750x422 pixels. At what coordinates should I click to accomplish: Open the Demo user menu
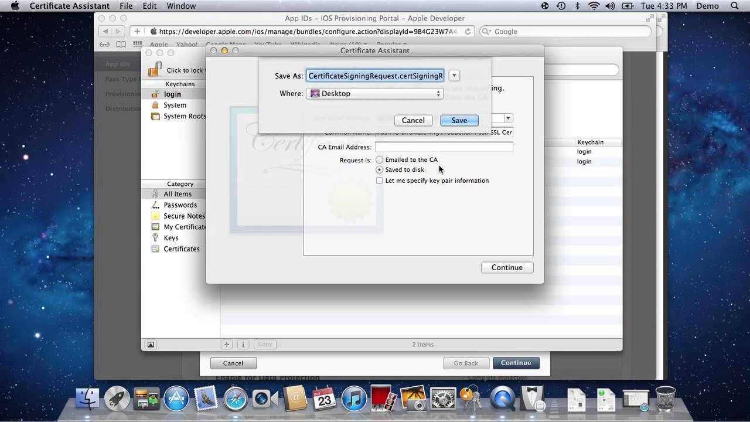(x=707, y=6)
